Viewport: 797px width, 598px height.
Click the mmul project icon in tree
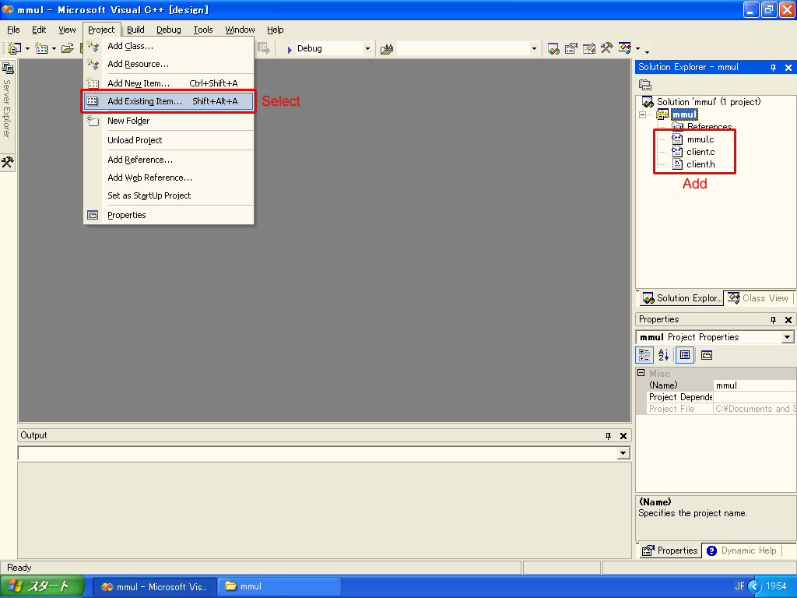pos(662,114)
